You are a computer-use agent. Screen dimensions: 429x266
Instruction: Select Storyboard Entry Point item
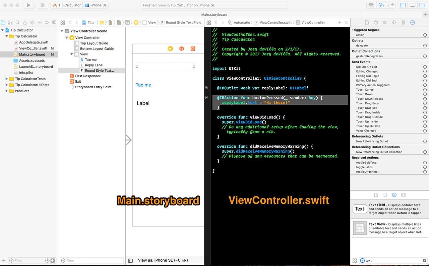93,87
